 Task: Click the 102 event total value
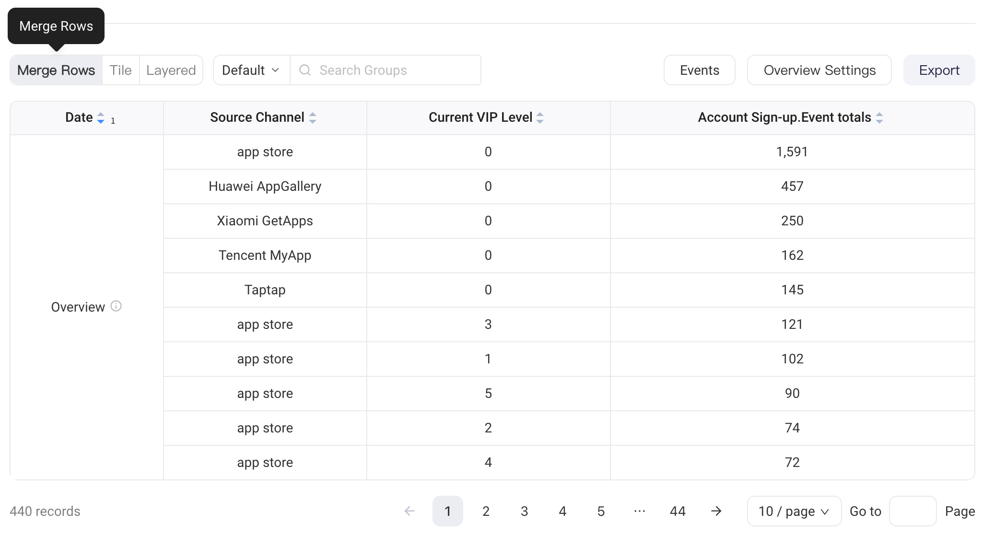(x=792, y=359)
